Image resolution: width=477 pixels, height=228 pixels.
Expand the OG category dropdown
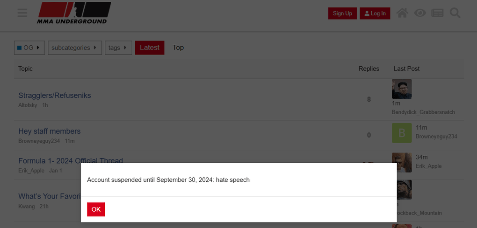(29, 48)
